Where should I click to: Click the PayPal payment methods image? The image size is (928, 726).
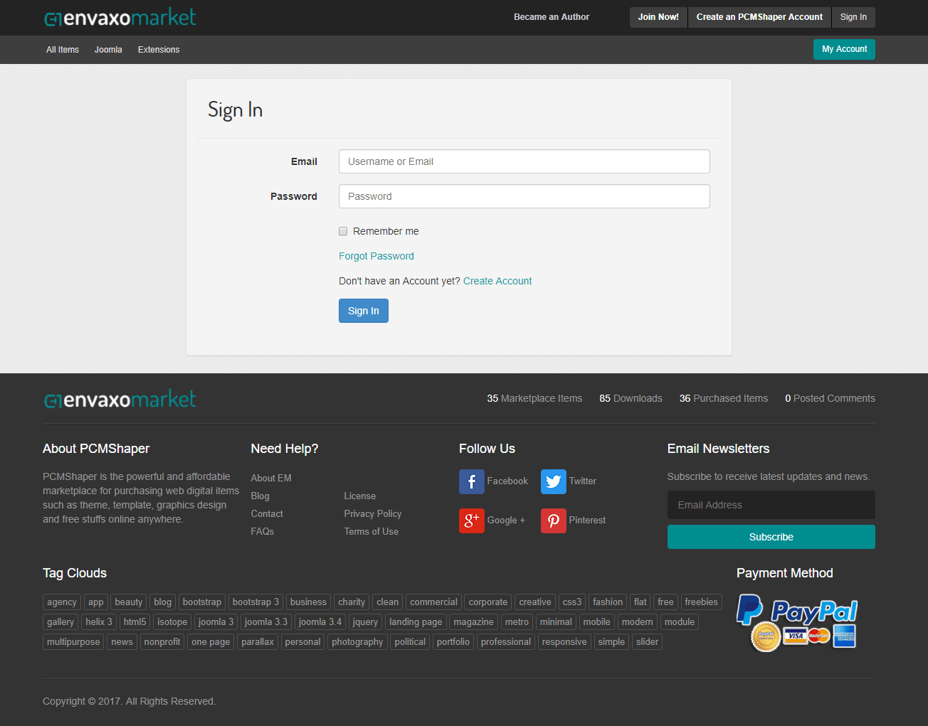point(797,623)
